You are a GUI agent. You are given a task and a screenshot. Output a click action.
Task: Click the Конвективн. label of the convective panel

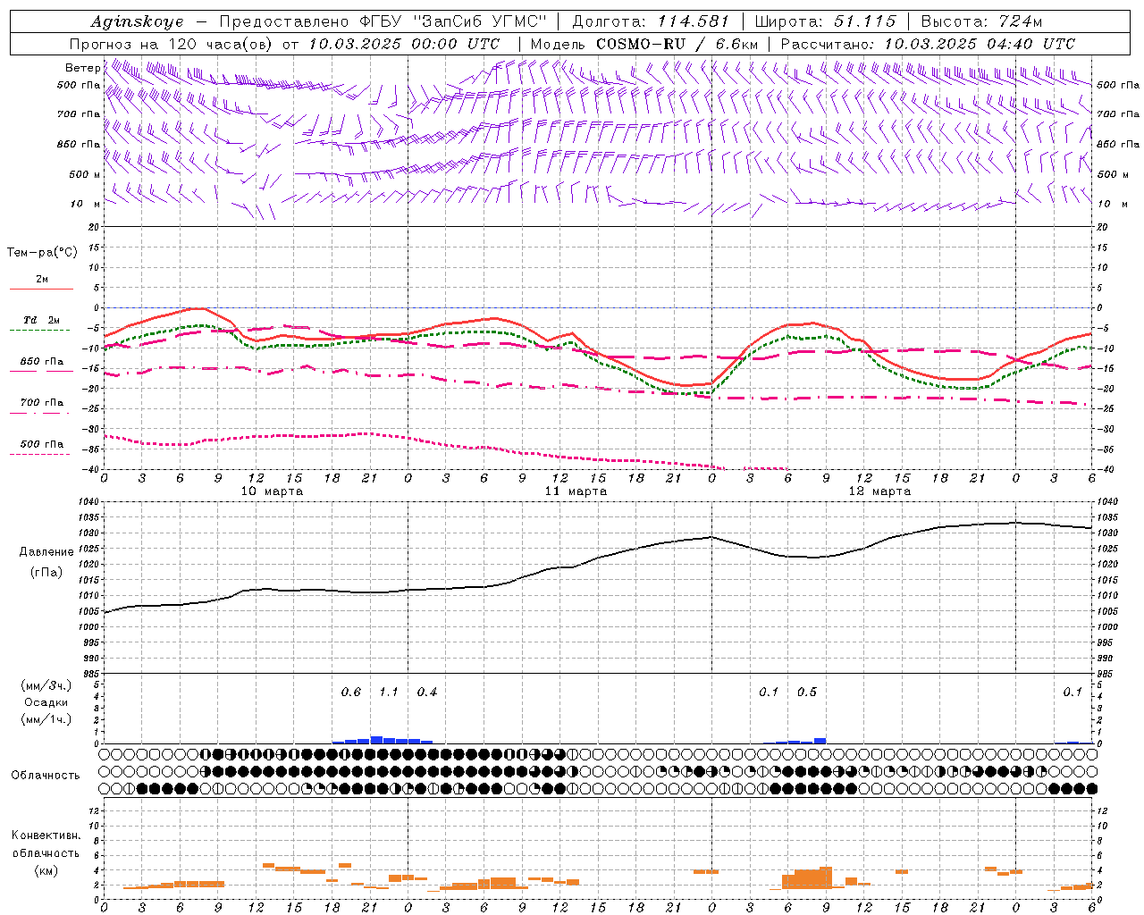click(x=46, y=835)
